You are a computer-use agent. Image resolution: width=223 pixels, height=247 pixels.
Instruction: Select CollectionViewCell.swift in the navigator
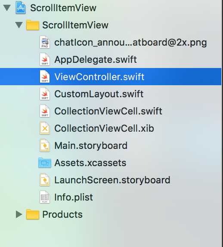108,111
